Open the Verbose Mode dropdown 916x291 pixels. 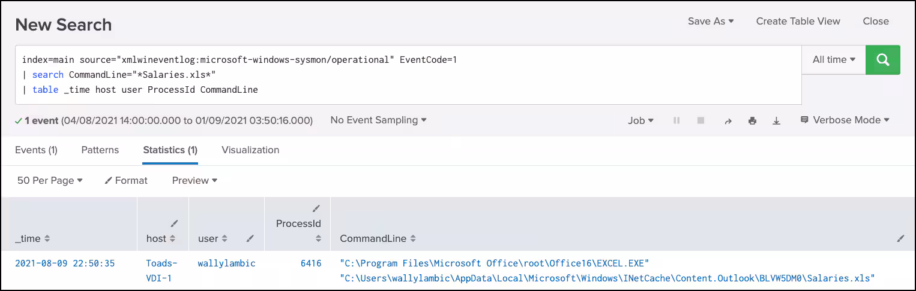point(845,120)
